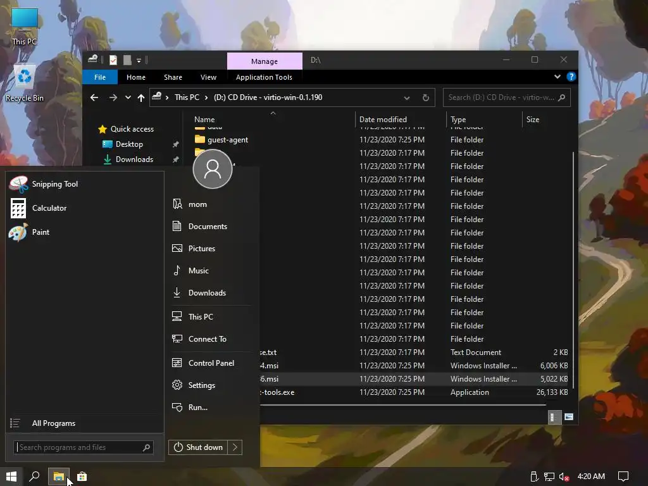The image size is (648, 486).
Task: Go back with the Back arrow
Action: (94, 97)
